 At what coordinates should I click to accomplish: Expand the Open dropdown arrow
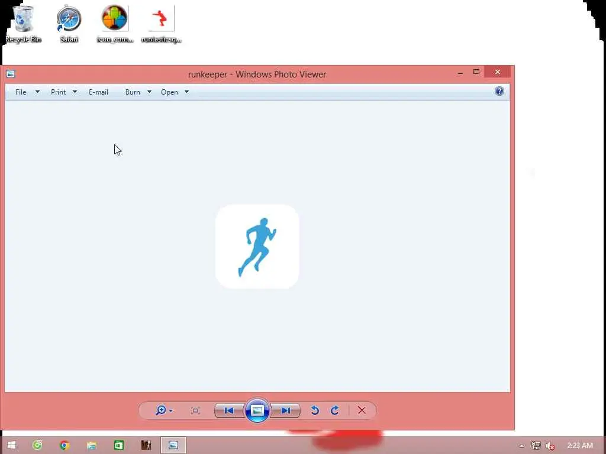186,92
